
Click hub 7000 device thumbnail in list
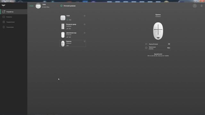(63, 18)
